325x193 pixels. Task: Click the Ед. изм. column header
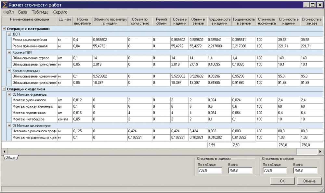coord(65,21)
